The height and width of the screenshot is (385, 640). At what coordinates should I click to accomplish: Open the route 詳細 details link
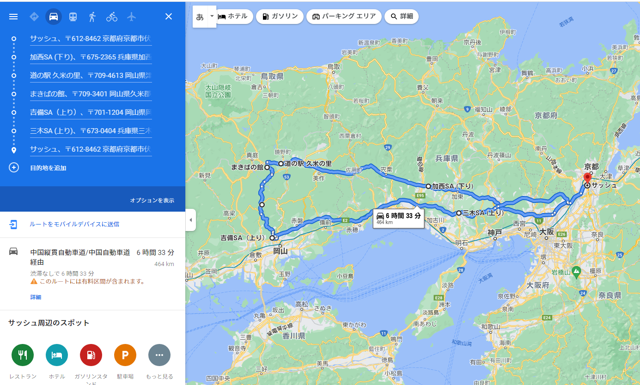[36, 297]
